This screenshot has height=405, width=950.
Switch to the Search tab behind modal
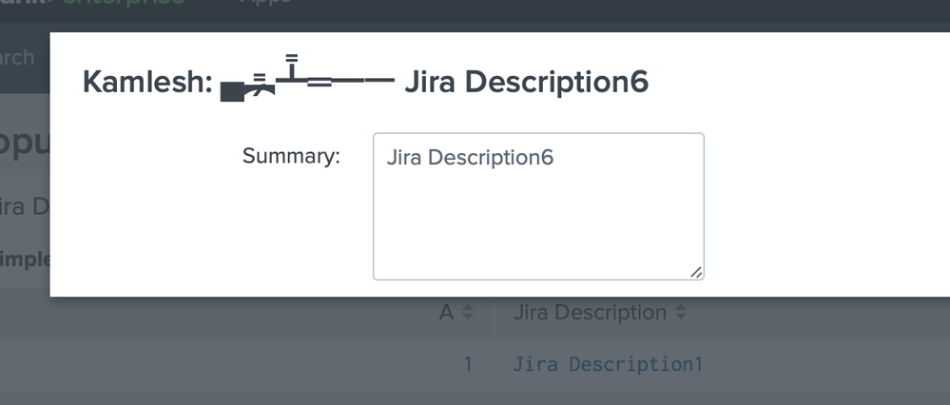tap(17, 58)
